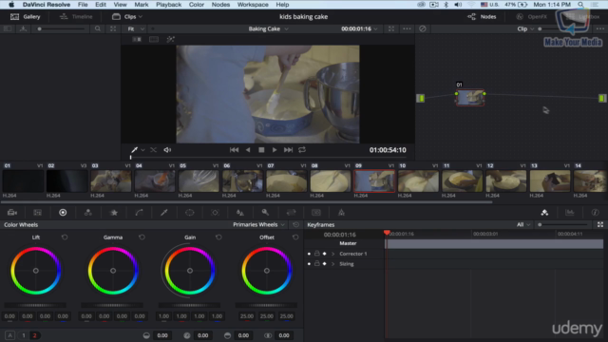Open the Baking Cake timeline dropdown
The image size is (608, 342).
pos(268,28)
